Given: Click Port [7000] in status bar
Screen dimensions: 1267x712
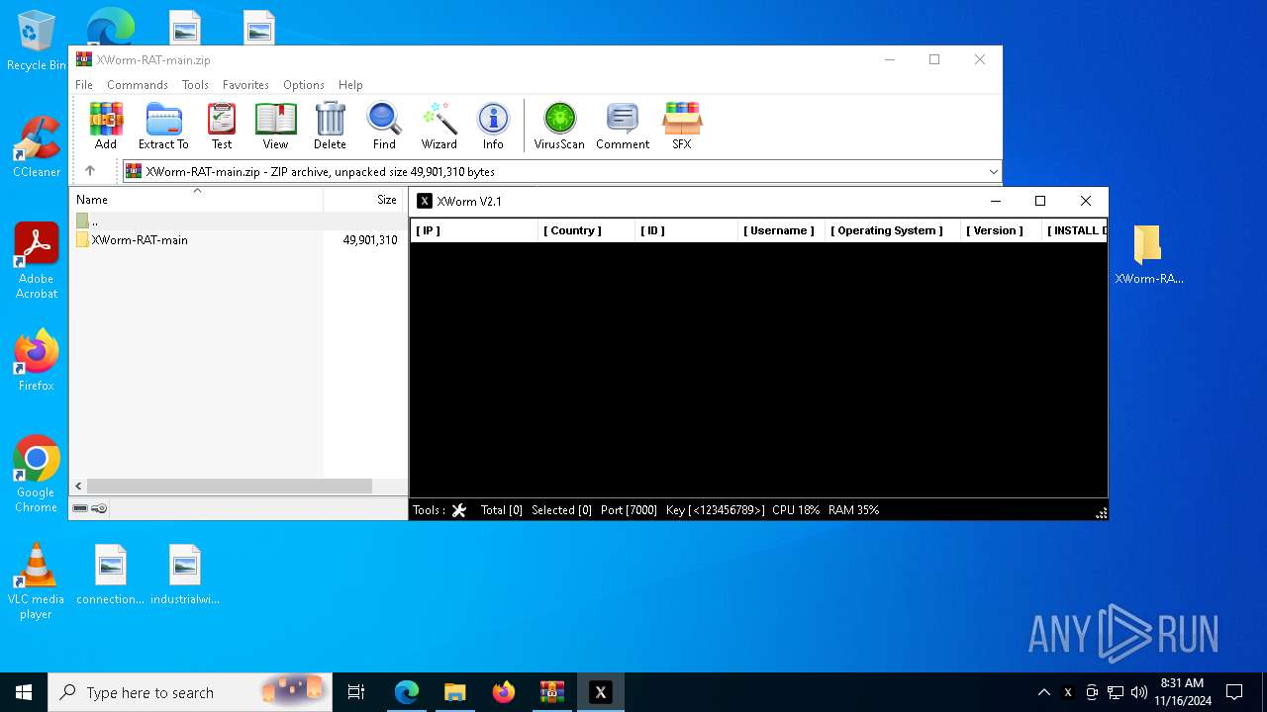Looking at the screenshot, I should coord(629,510).
